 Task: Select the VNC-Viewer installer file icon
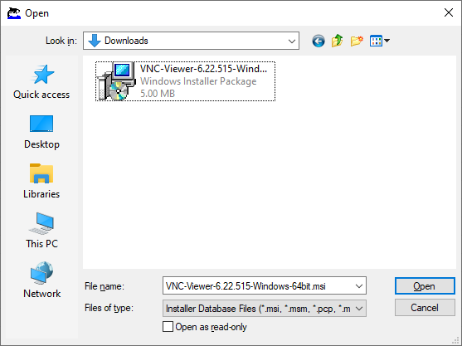pos(116,81)
